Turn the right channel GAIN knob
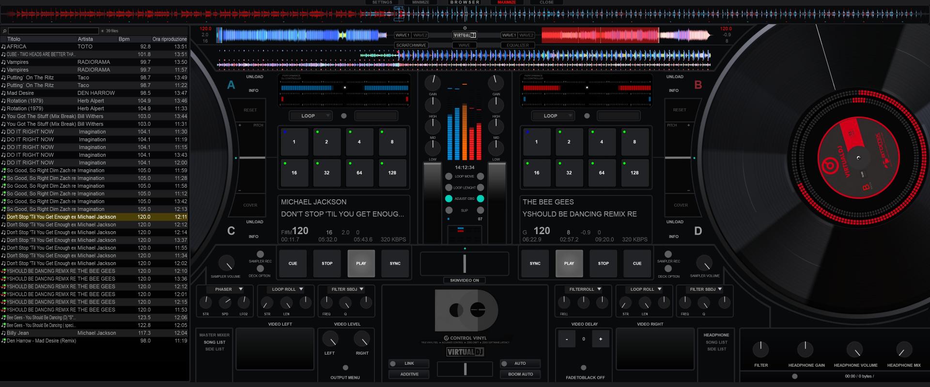 point(496,83)
